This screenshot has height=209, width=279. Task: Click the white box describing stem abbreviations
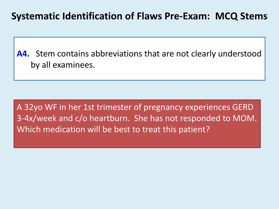tap(139, 59)
